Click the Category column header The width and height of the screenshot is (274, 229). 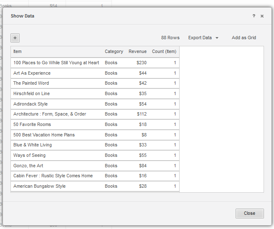114,52
